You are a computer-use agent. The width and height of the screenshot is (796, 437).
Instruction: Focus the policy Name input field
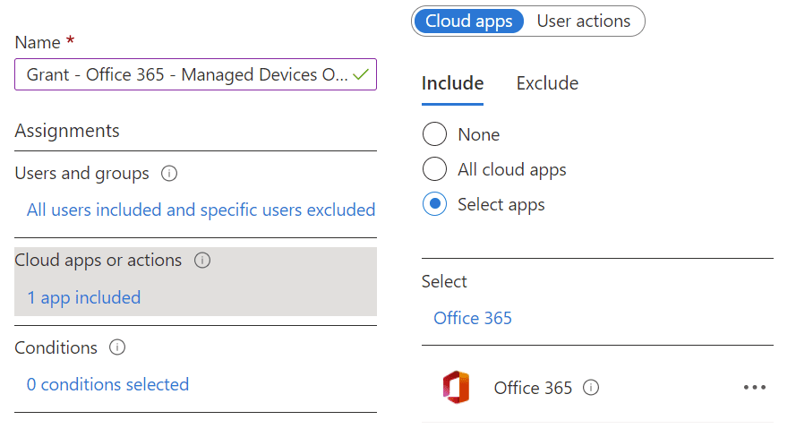tap(195, 74)
